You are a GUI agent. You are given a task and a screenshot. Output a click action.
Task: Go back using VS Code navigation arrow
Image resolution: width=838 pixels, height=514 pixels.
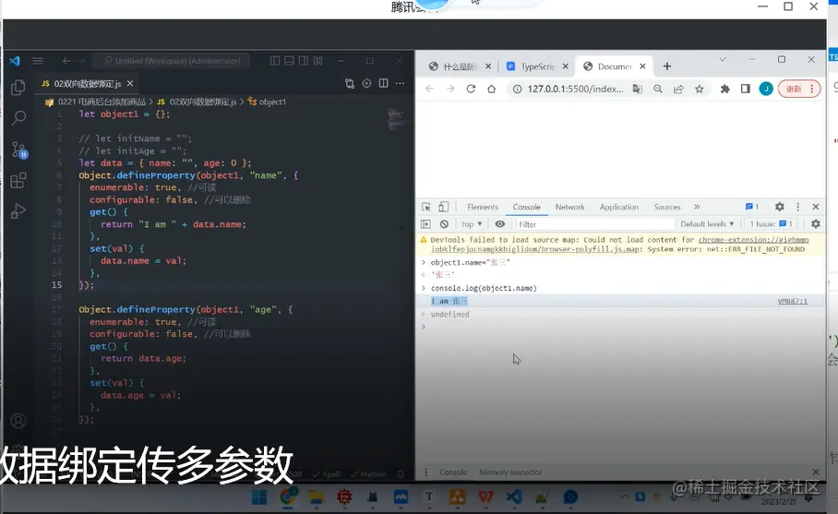[x=66, y=61]
